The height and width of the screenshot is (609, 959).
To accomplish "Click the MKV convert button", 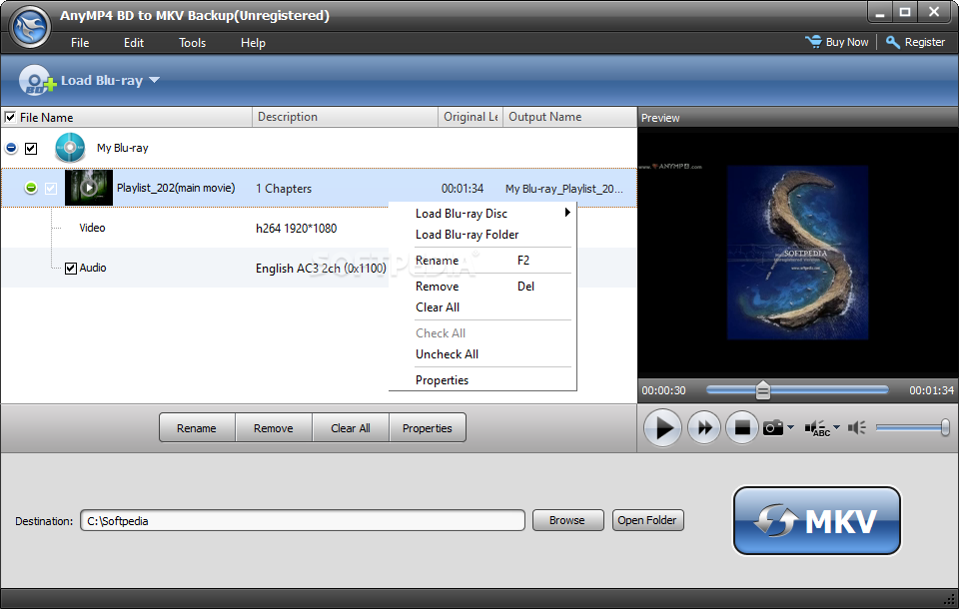I will coord(816,520).
